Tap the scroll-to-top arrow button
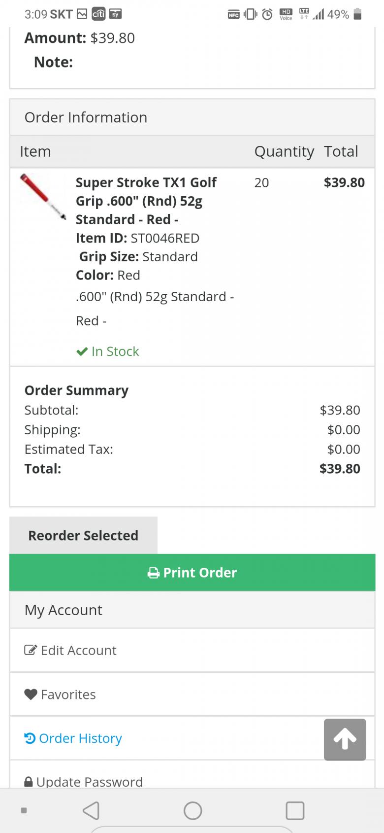The width and height of the screenshot is (384, 833). (x=345, y=739)
